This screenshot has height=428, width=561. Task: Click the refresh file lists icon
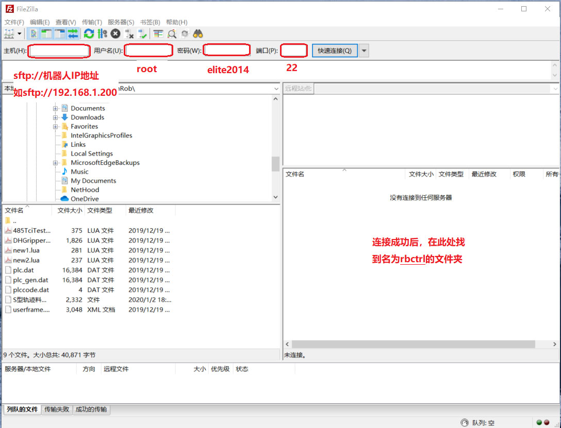click(89, 34)
